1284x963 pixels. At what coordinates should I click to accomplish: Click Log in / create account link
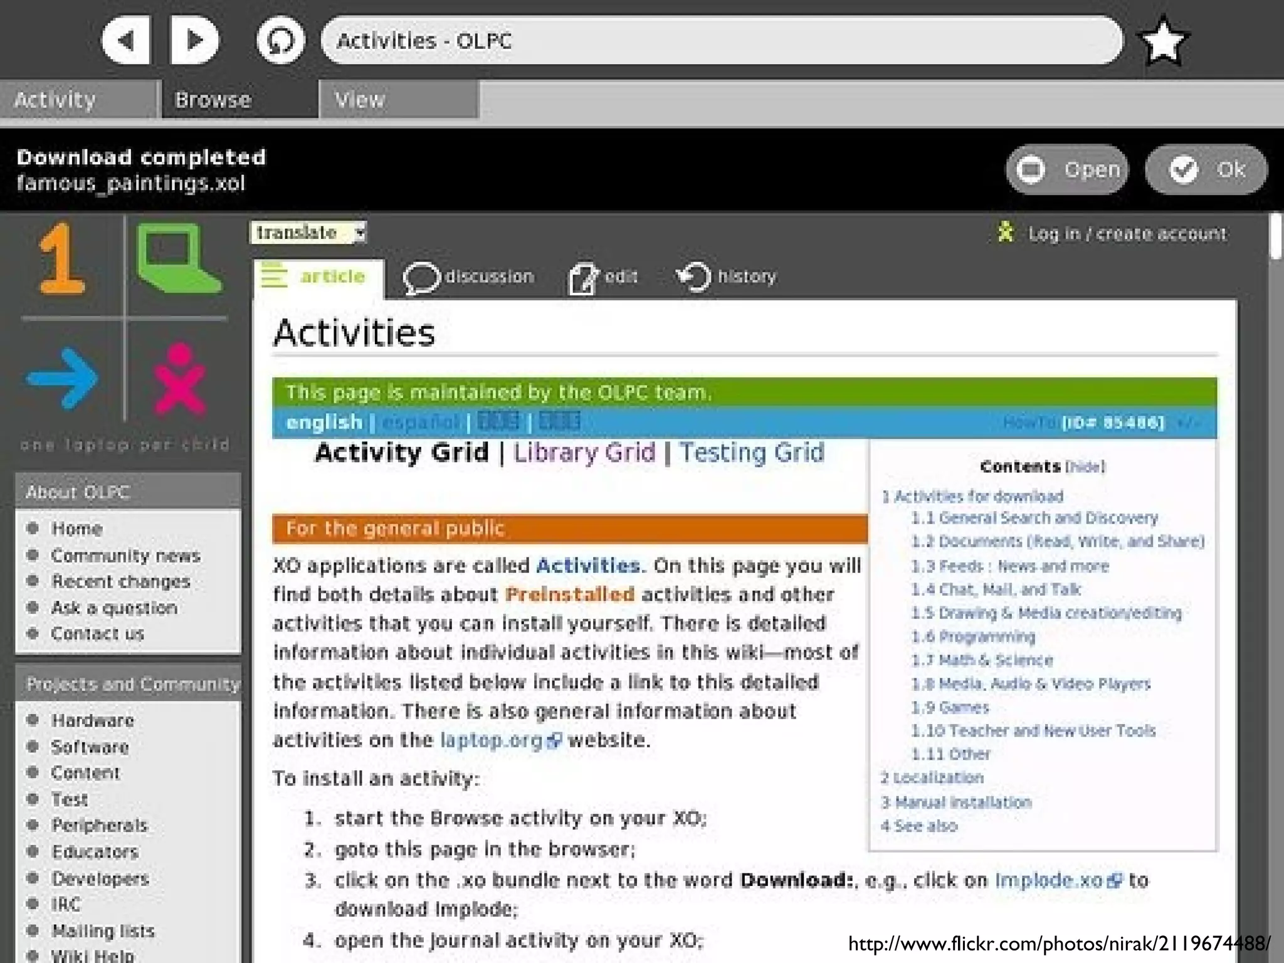tap(1127, 234)
